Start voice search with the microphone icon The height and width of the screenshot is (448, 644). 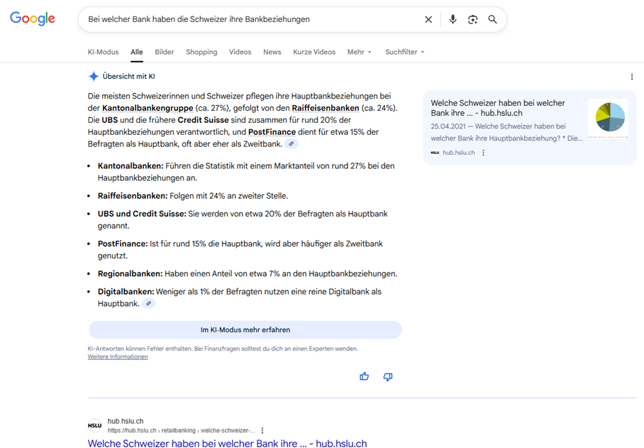453,20
